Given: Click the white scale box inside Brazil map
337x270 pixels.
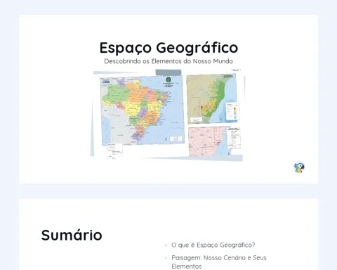Looking at the screenshot, I should (176, 139).
